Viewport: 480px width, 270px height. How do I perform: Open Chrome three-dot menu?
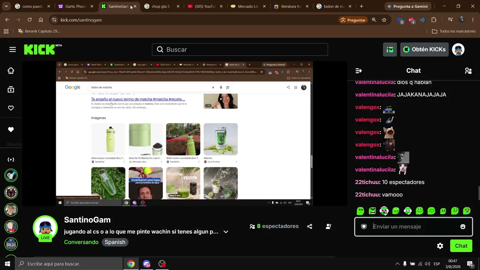tap(472, 20)
